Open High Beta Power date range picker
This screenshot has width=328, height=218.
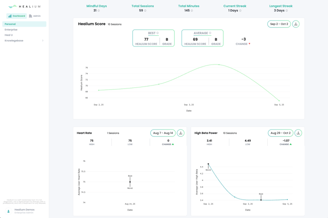coord(280,133)
